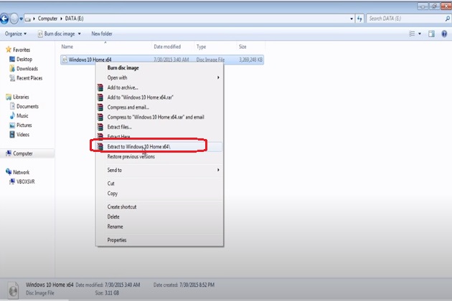Choose Delete from the context menu
The width and height of the screenshot is (452, 301).
tap(159, 217)
